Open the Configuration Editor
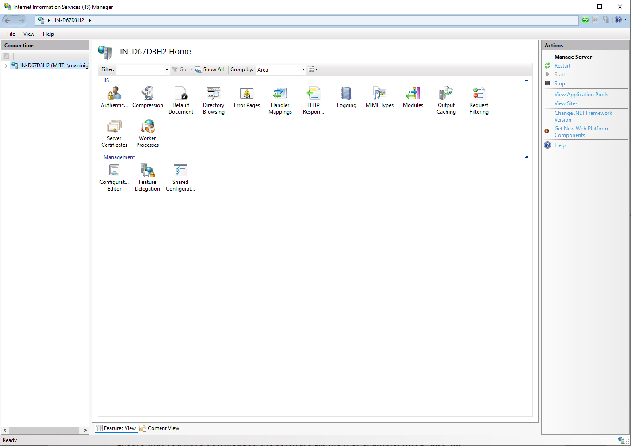The image size is (631, 446). click(x=114, y=177)
